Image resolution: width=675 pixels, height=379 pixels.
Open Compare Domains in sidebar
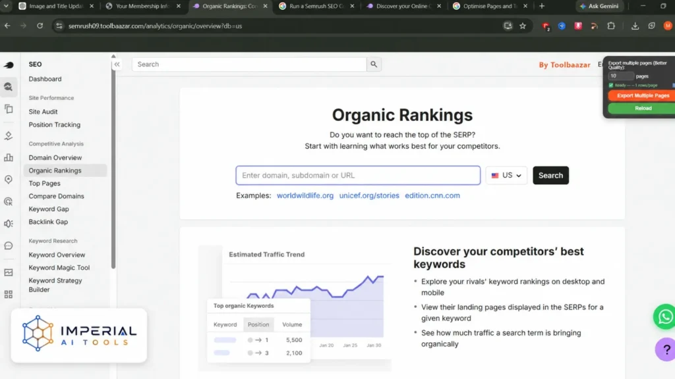pyautogui.click(x=57, y=196)
